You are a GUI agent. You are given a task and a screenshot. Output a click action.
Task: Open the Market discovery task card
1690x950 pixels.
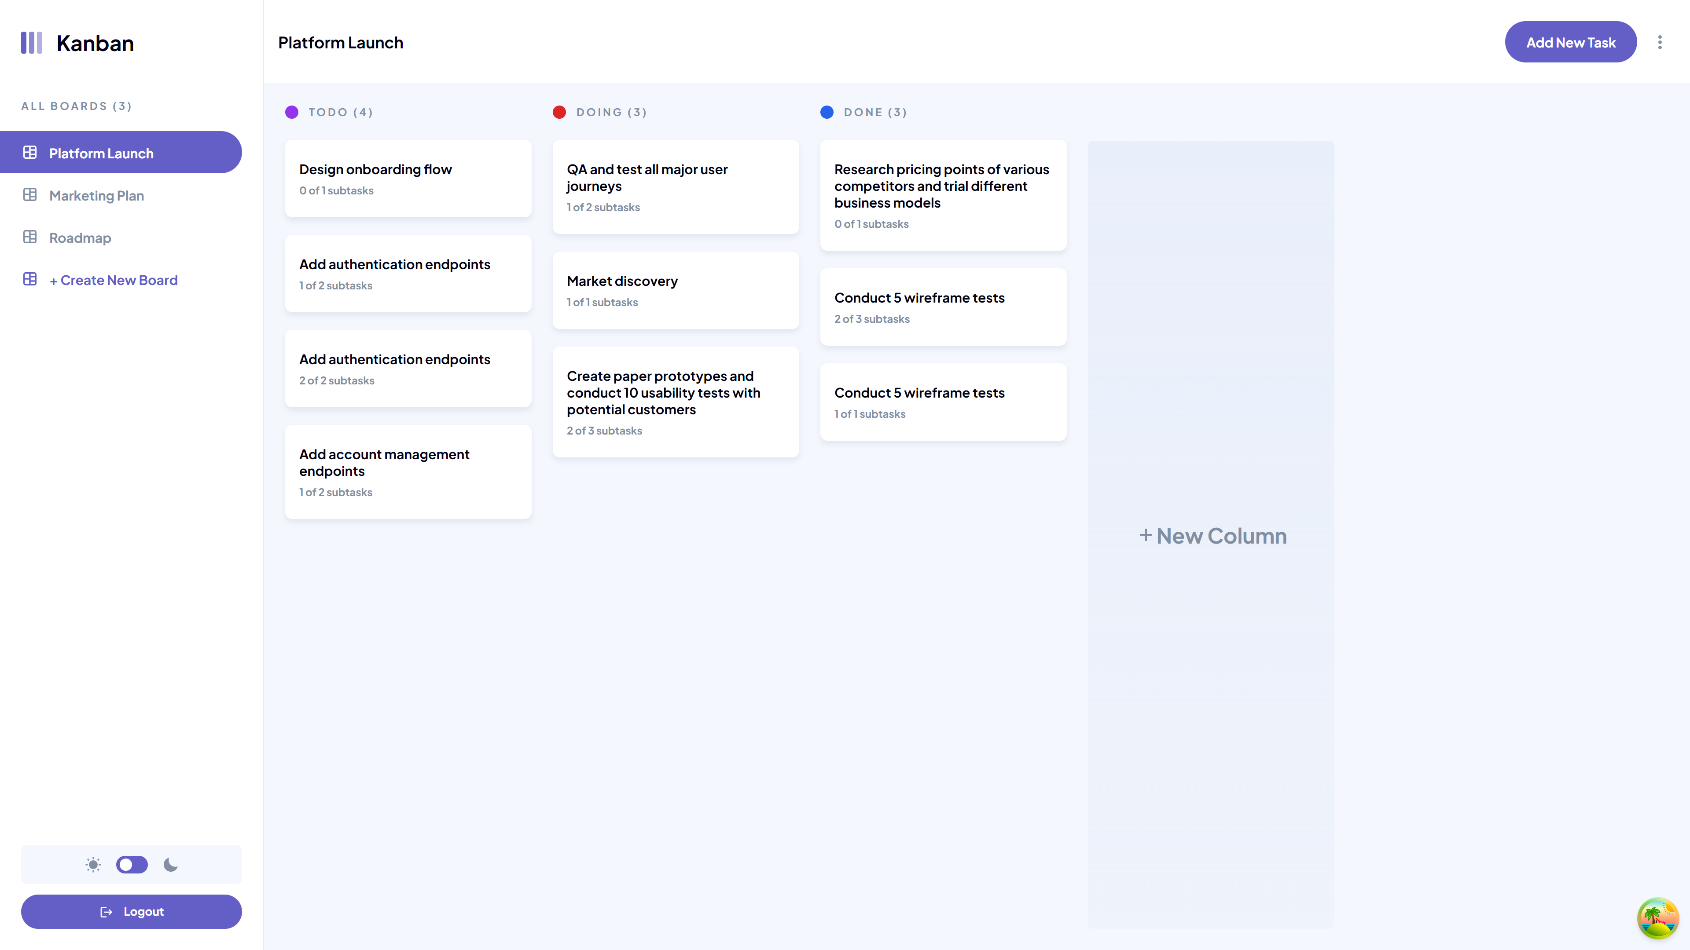675,290
